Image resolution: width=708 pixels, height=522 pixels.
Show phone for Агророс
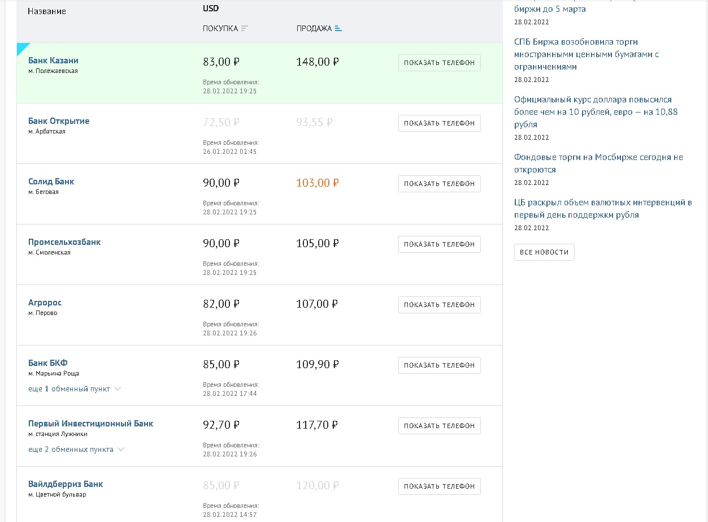point(439,305)
